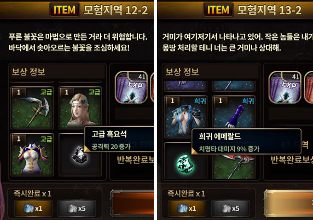
Task: Select the 희귀 purple glove reward
Action: coord(234,112)
